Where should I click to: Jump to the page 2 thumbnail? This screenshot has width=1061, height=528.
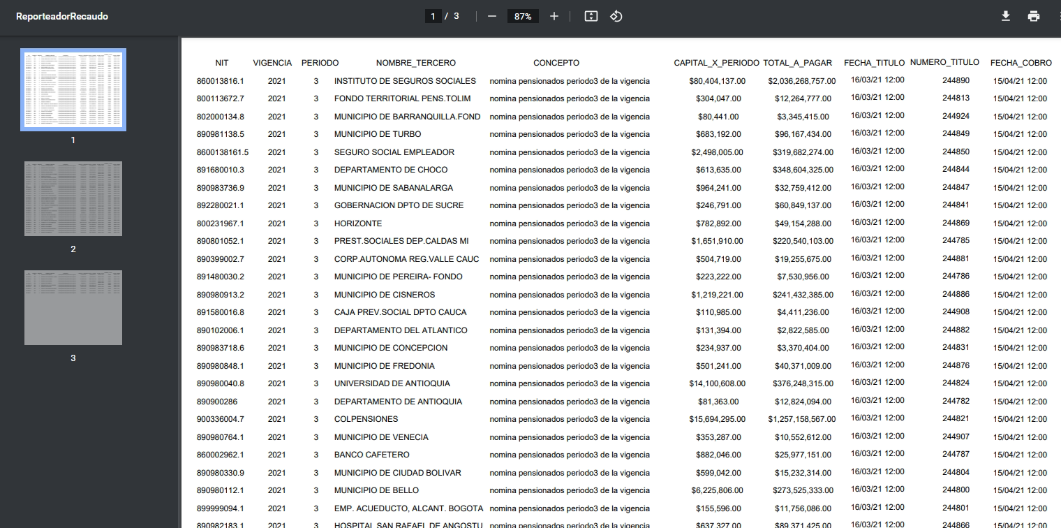(x=73, y=199)
